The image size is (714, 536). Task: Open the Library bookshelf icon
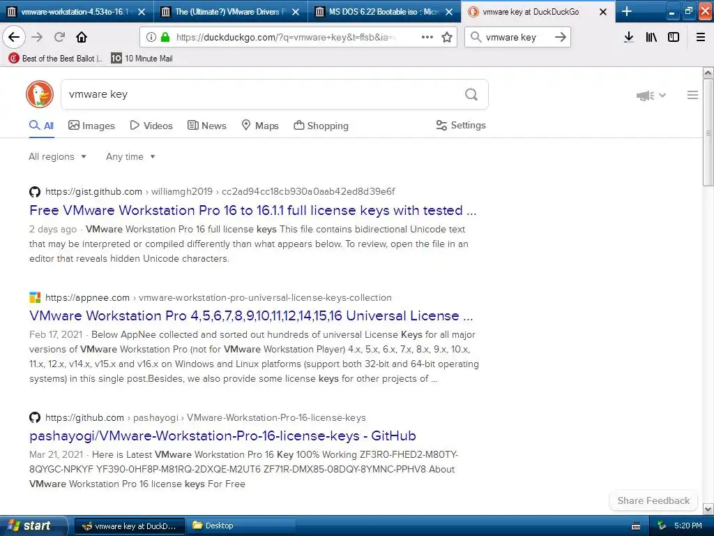point(651,37)
